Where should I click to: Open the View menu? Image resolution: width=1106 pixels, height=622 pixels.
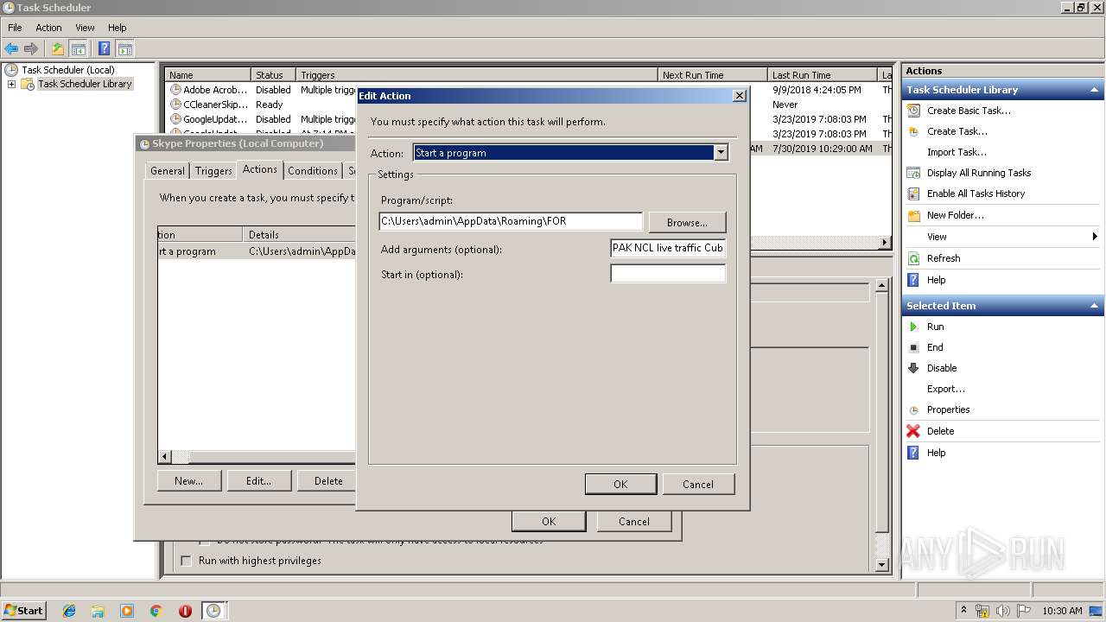click(x=85, y=28)
